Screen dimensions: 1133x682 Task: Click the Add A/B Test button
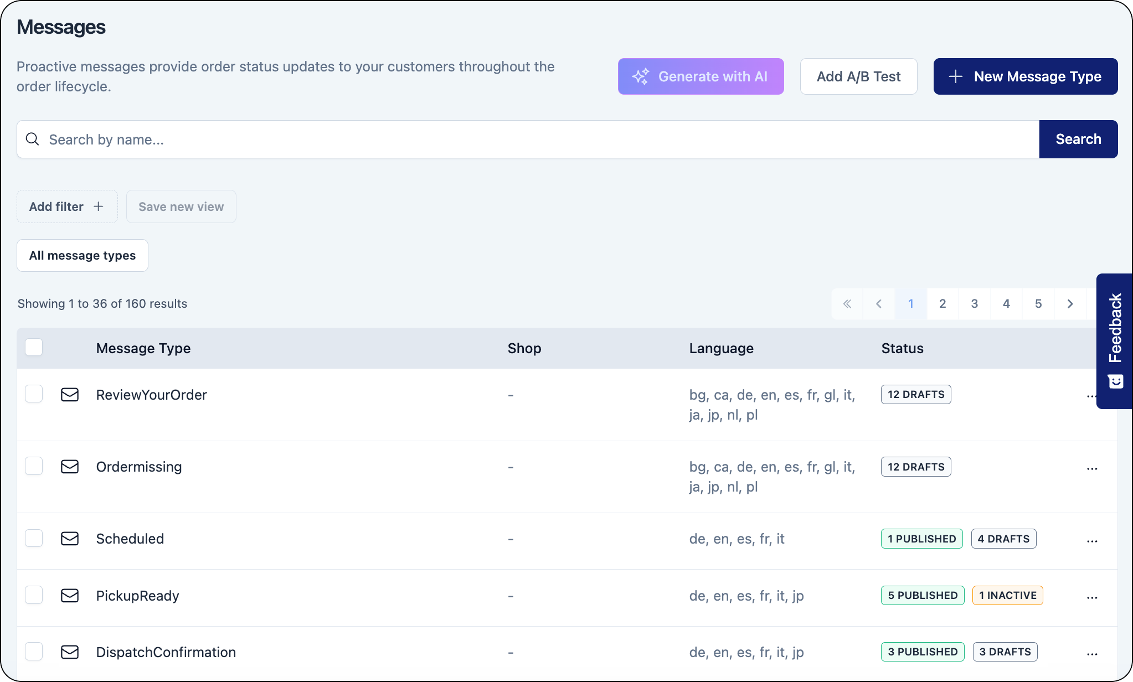click(x=858, y=76)
